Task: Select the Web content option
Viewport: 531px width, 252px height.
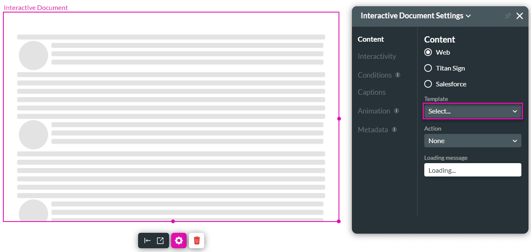Action: pyautogui.click(x=428, y=52)
